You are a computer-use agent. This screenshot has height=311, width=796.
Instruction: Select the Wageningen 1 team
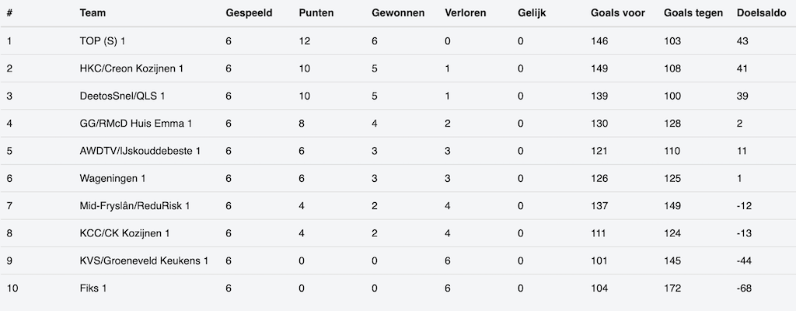(x=113, y=179)
